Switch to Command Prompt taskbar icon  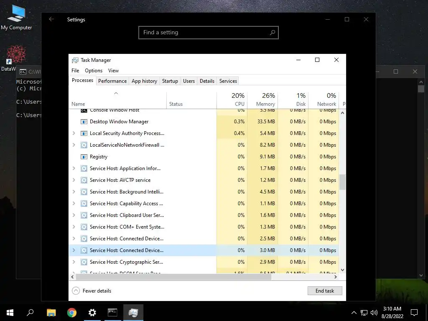pos(112,313)
